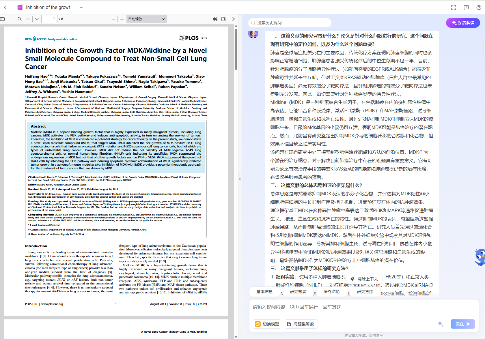The image size is (485, 339).
Task: Open the 自动缩放 zoom dropdown
Action: coord(147,19)
